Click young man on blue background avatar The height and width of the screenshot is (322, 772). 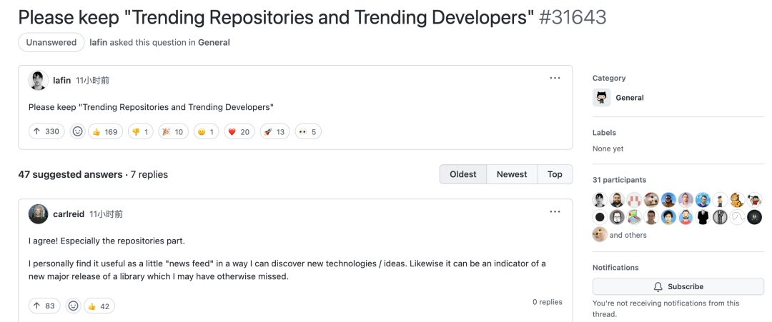tap(668, 217)
